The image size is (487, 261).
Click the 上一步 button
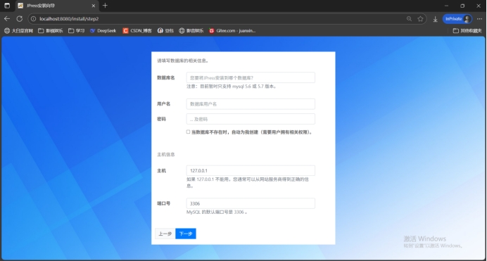[165, 234]
